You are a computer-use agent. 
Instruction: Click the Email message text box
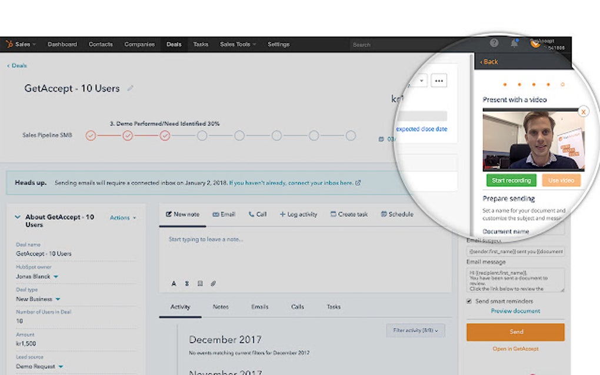click(x=515, y=280)
